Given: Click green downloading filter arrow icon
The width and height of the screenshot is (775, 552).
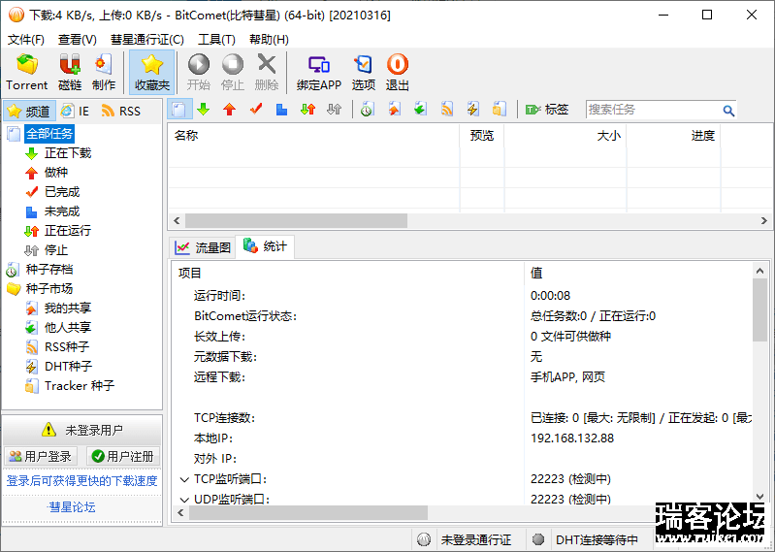Looking at the screenshot, I should pos(203,110).
